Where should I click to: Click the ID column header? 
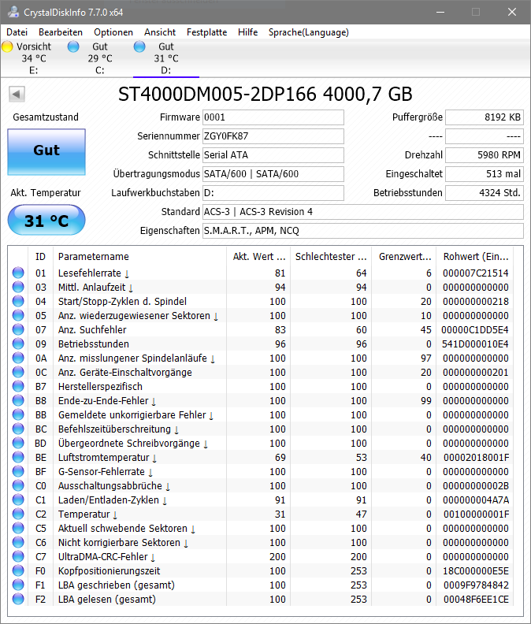(40, 257)
